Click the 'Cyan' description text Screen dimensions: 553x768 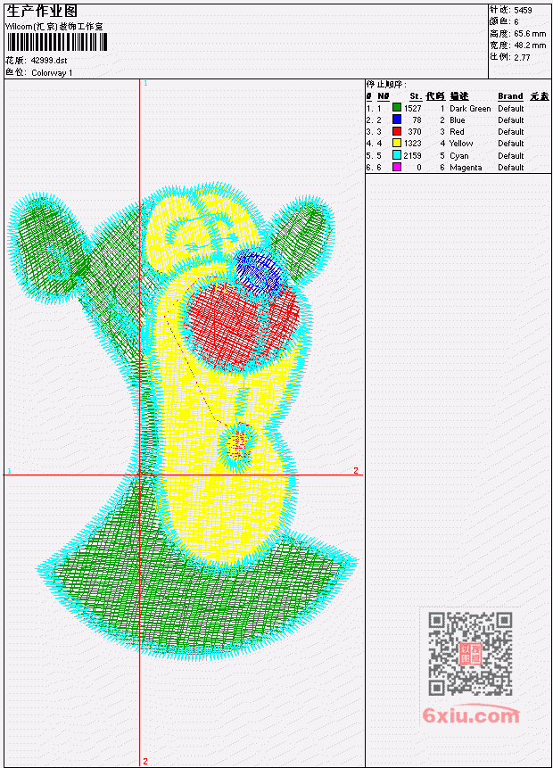pos(459,156)
